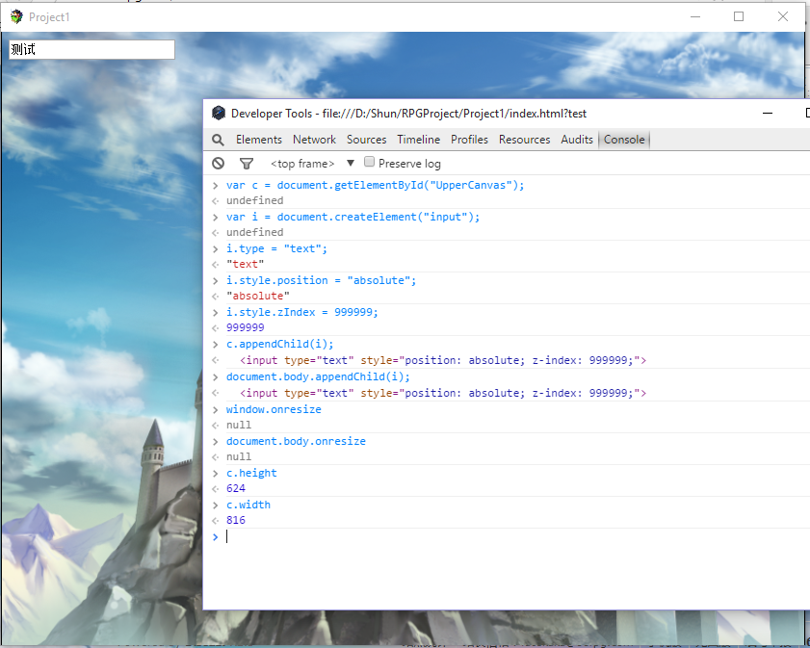Open the console filter funnel icon
Viewport: 810px width, 648px height.
[247, 164]
